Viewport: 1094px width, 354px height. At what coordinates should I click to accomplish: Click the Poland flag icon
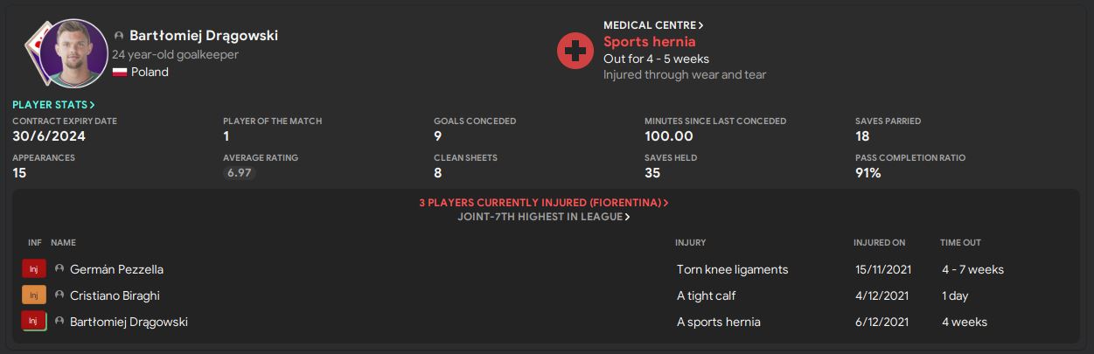click(120, 73)
